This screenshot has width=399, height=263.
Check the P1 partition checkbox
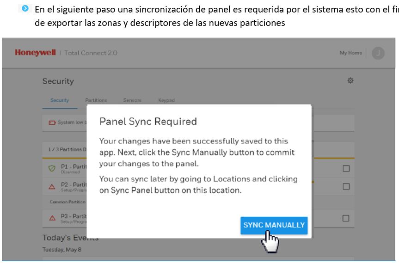coord(346,168)
